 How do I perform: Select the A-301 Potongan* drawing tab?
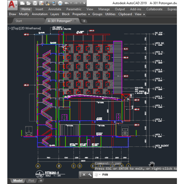point(60,21)
